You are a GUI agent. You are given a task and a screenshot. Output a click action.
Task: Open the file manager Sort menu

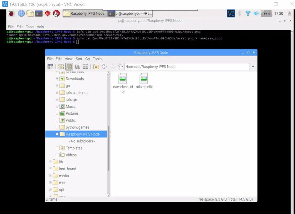[x=79, y=59]
